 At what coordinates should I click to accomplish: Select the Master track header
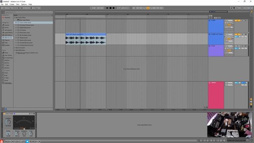coord(216,95)
